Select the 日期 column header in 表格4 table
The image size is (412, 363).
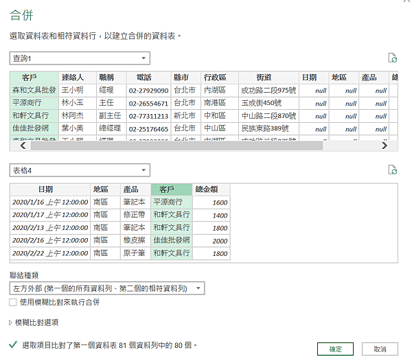tap(50, 189)
